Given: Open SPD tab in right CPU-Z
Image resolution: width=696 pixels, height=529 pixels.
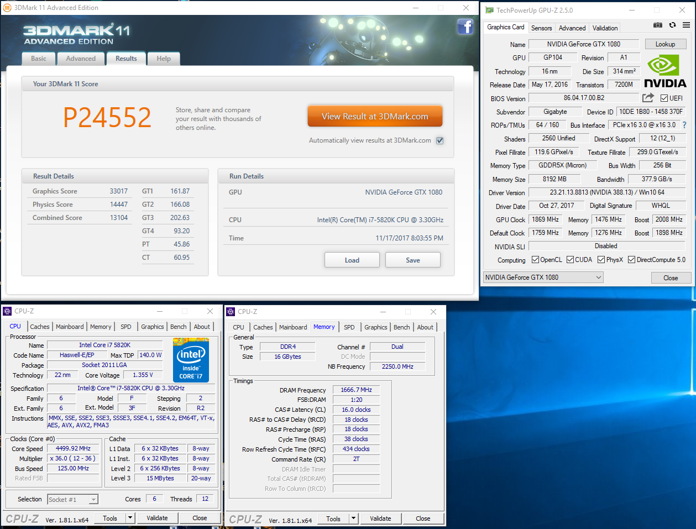Looking at the screenshot, I should point(349,327).
